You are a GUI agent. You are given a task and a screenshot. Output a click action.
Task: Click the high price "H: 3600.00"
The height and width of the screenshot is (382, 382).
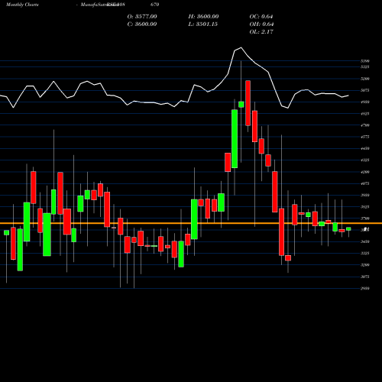[x=203, y=17]
